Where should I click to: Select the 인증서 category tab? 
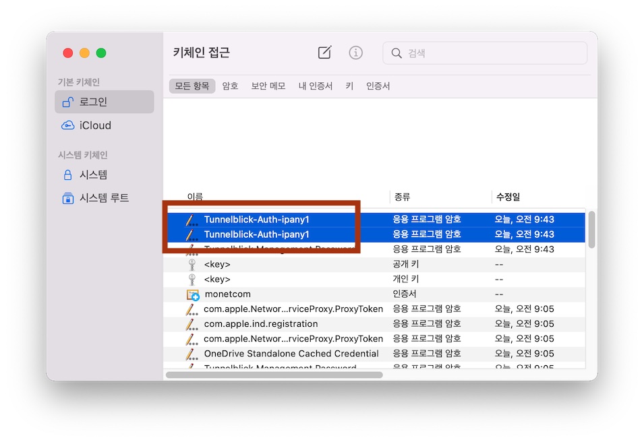point(378,86)
